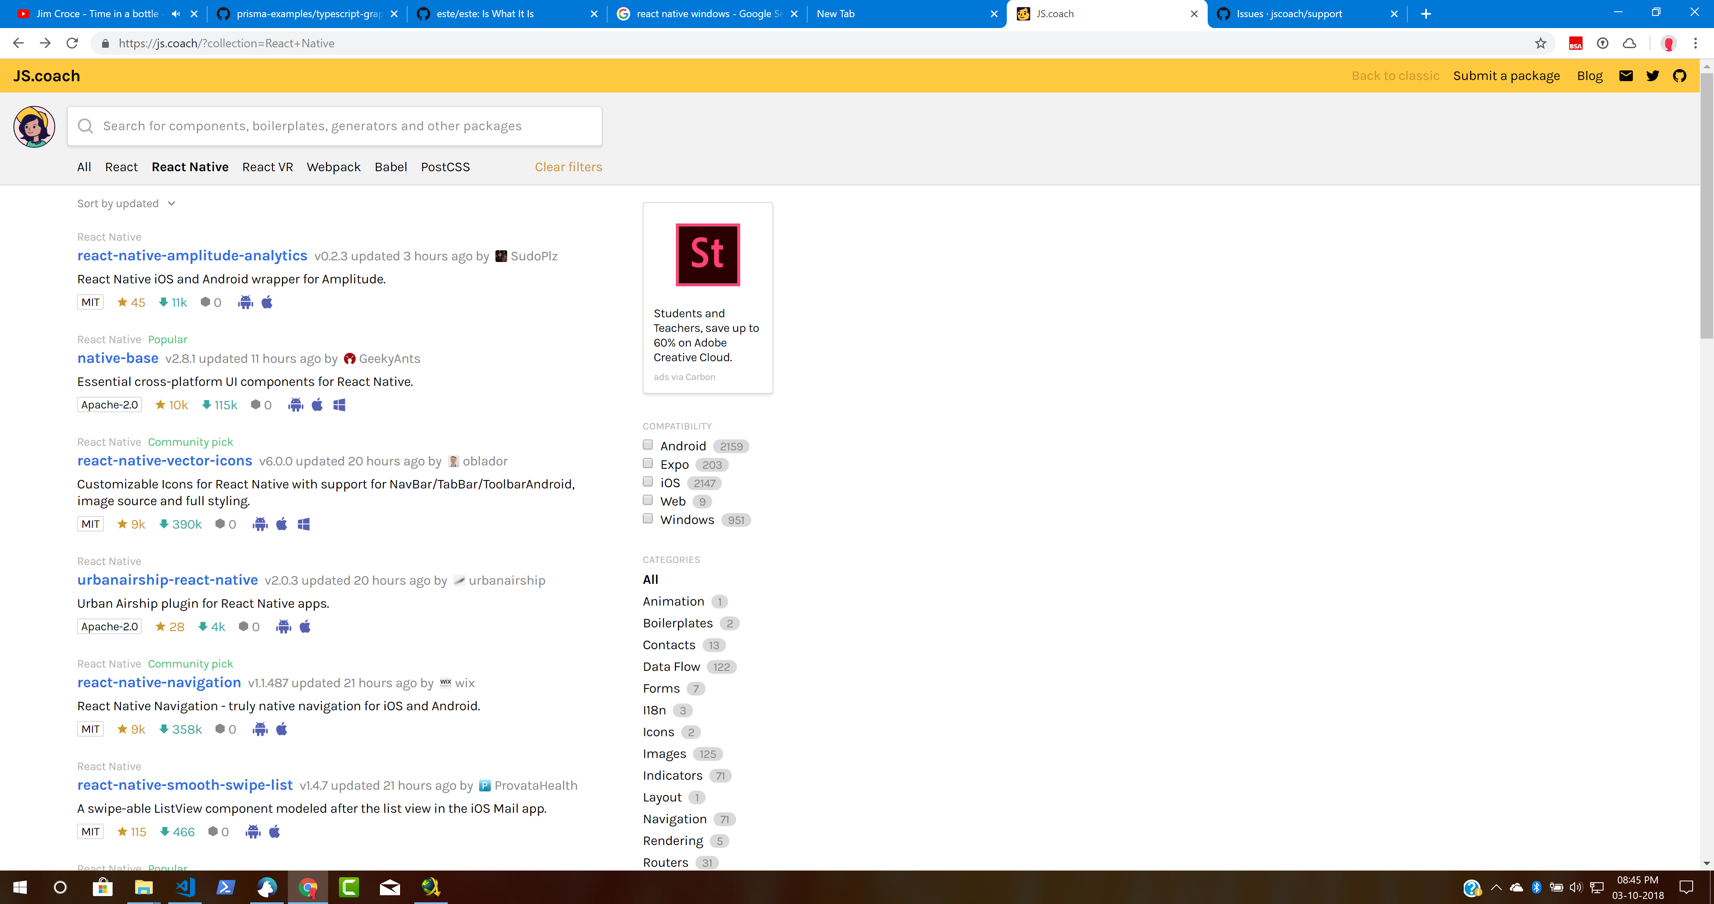Click the Clear filters link
This screenshot has height=904, width=1714.
tap(568, 167)
